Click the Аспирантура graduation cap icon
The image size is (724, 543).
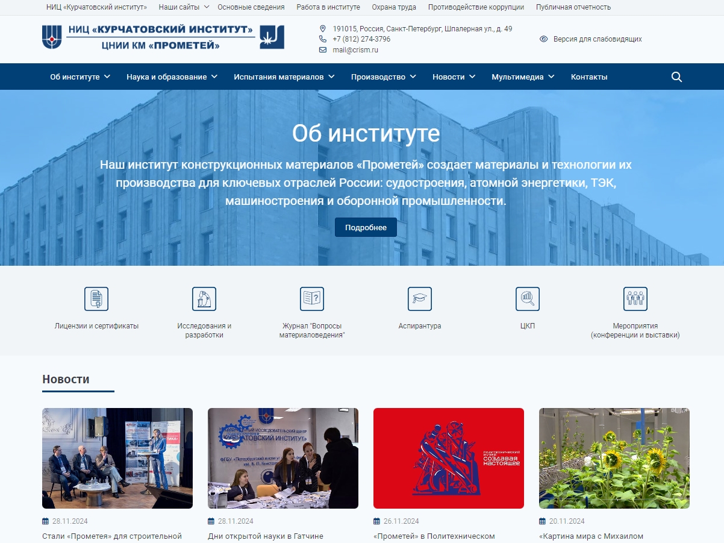[419, 298]
